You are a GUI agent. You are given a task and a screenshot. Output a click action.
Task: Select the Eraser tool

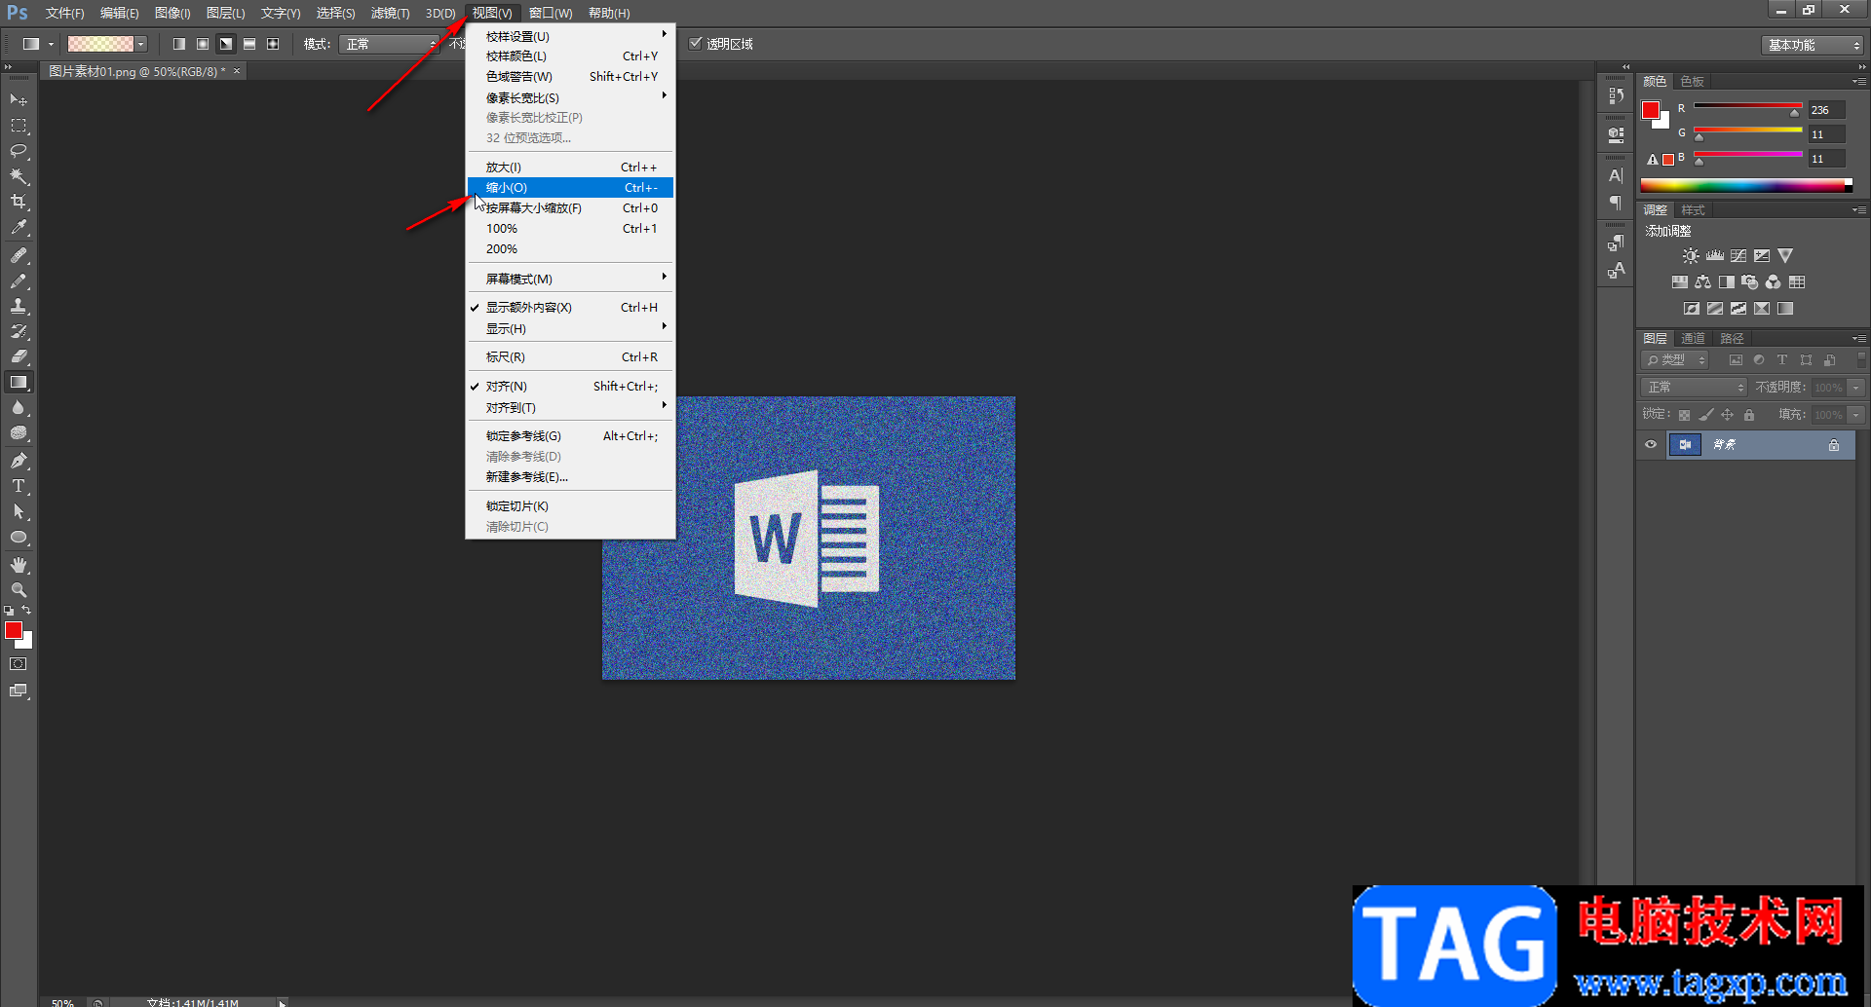pyautogui.click(x=19, y=356)
